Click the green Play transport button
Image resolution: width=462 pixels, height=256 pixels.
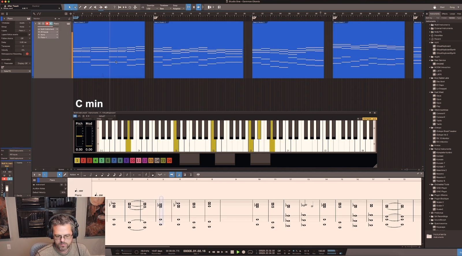238,252
